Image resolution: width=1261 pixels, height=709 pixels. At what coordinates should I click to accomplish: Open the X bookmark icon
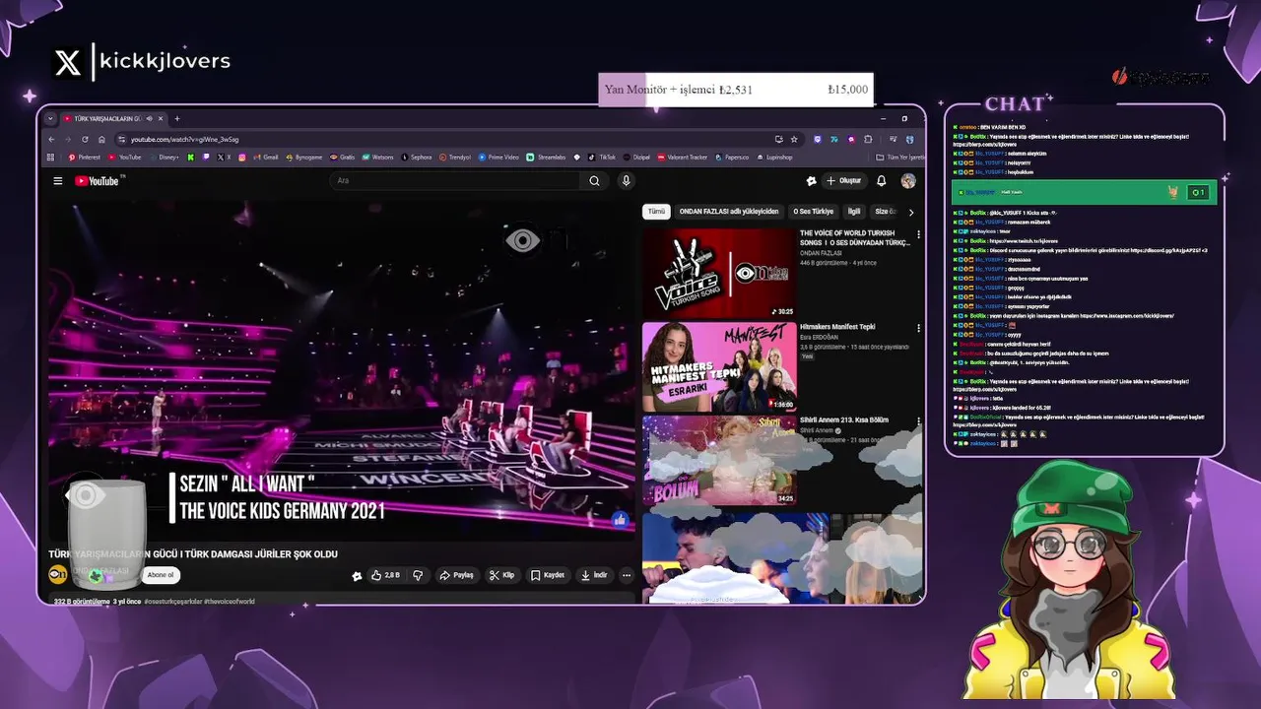[x=225, y=157]
